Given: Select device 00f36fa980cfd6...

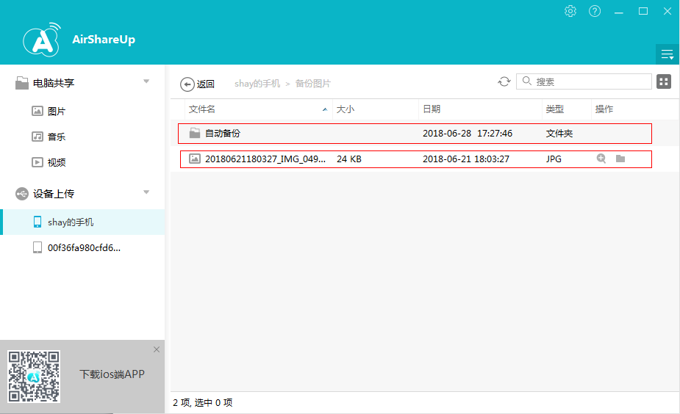Looking at the screenshot, I should pyautogui.click(x=82, y=247).
